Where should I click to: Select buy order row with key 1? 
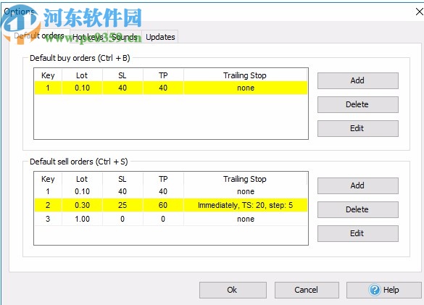[171, 88]
